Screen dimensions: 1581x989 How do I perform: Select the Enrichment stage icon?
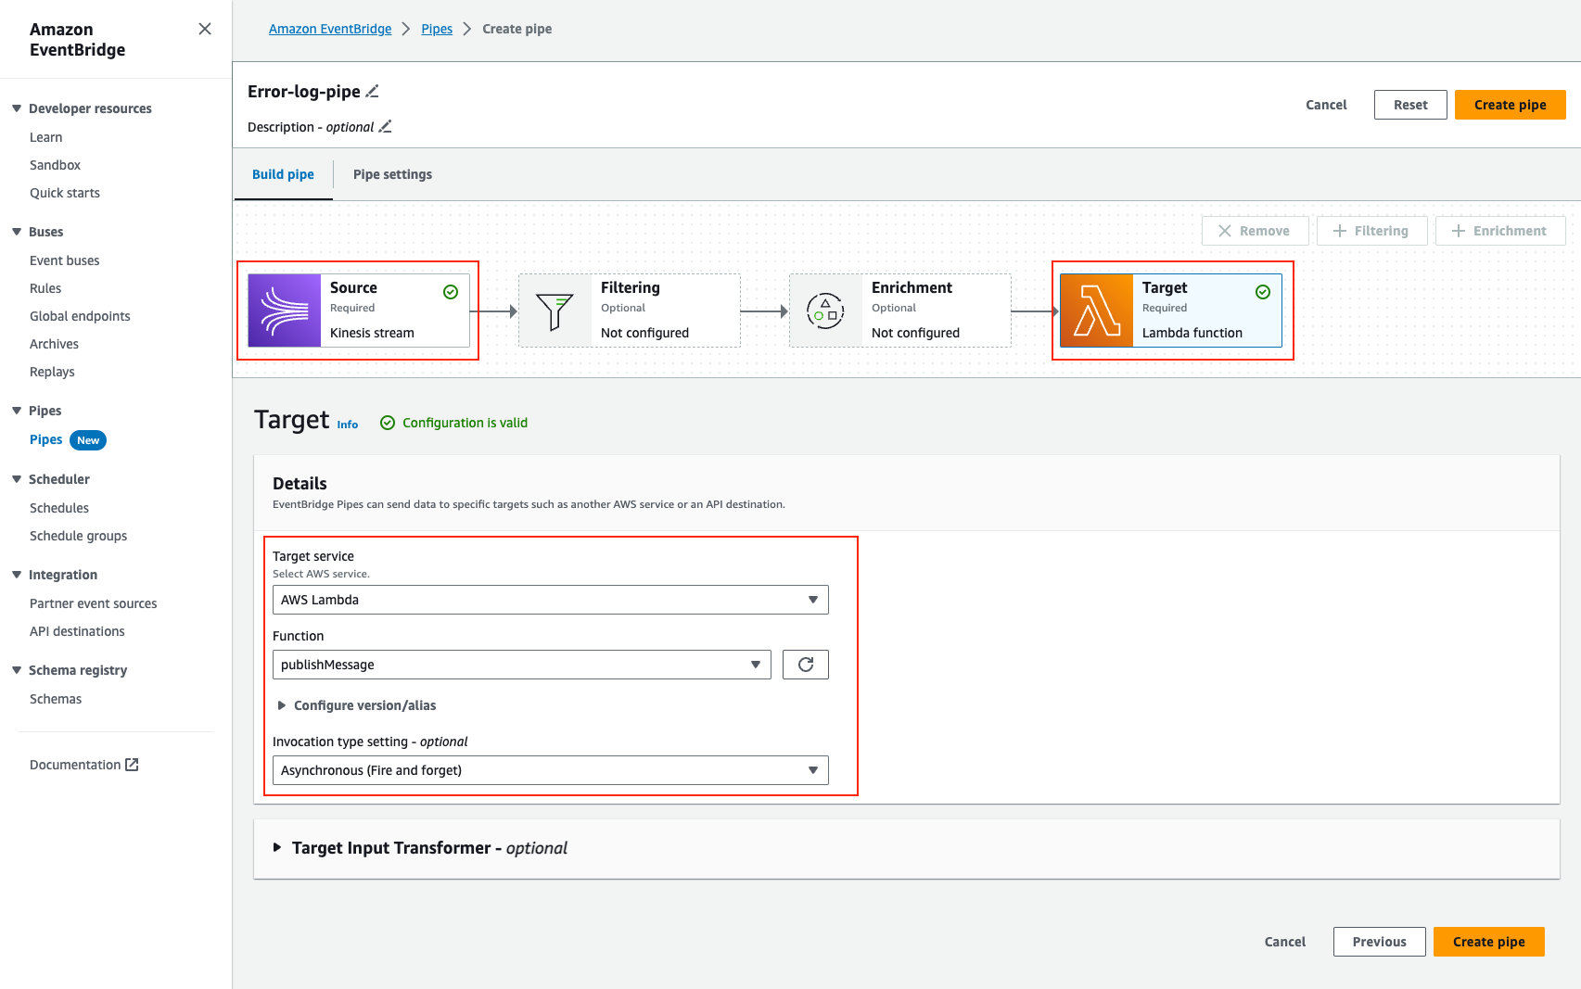[826, 311]
